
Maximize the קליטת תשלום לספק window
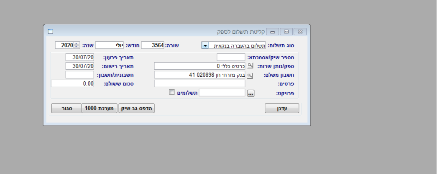click(286, 31)
